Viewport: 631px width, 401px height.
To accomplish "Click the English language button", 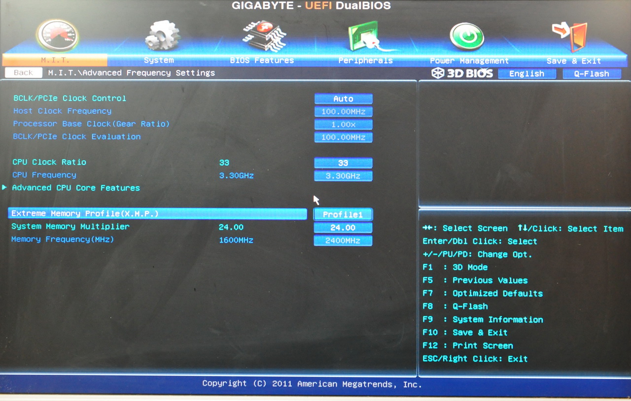I will [527, 73].
